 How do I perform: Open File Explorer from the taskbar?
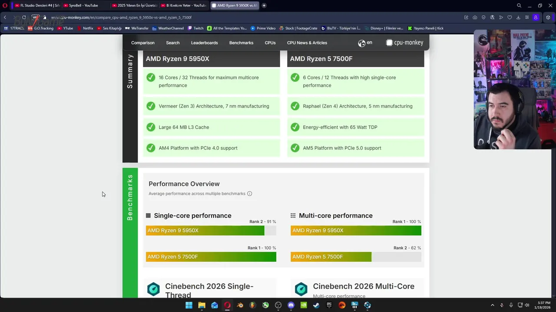[x=202, y=305]
